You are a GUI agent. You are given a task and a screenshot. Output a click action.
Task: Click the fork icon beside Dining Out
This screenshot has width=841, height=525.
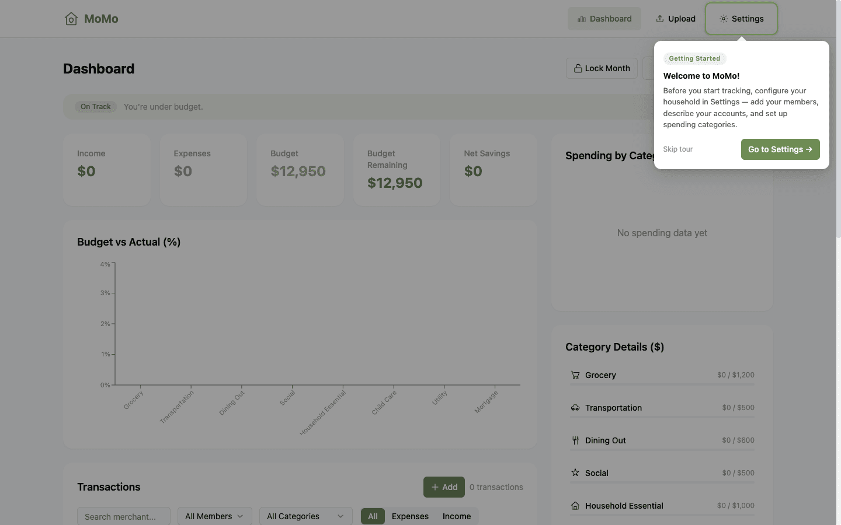[575, 440]
